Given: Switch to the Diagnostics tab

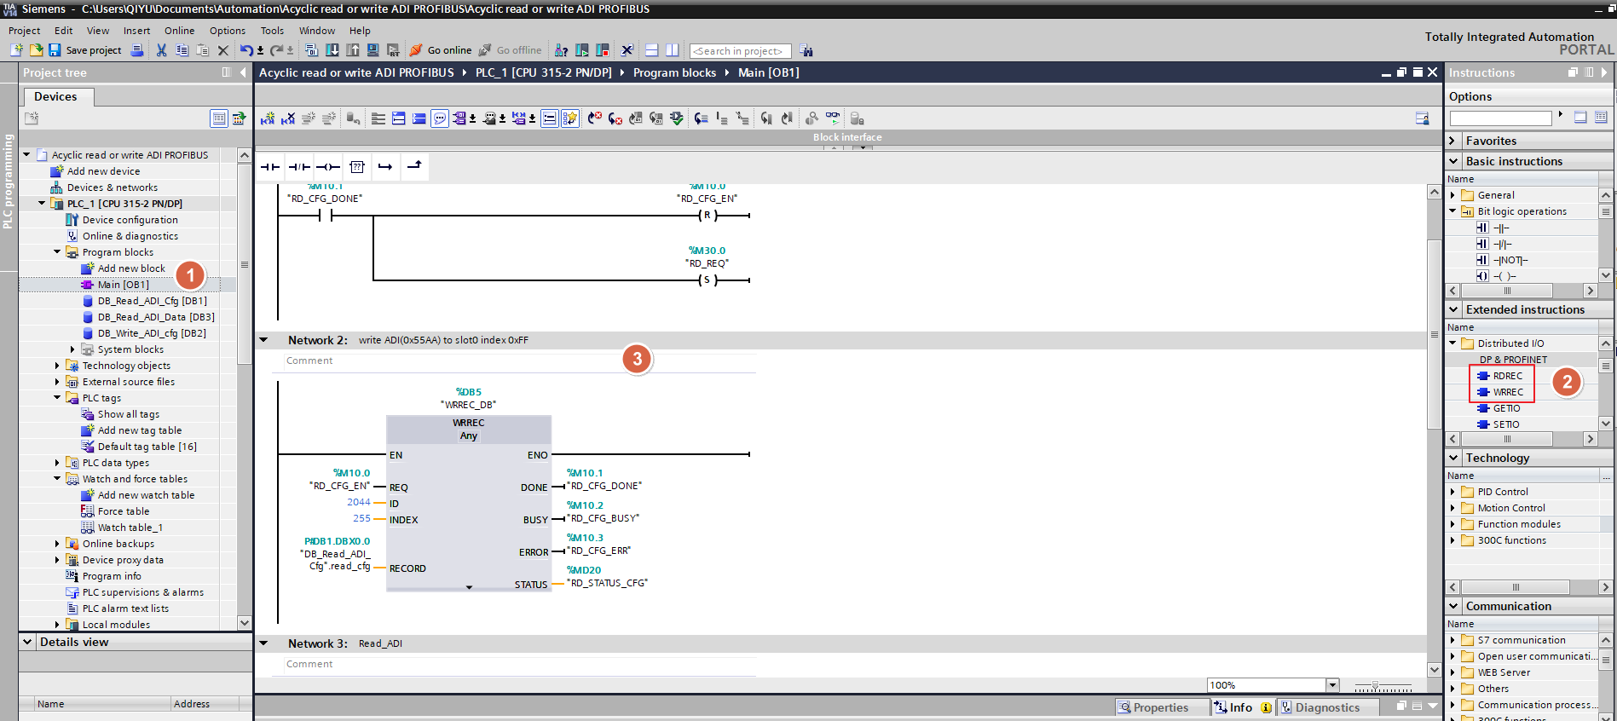Looking at the screenshot, I should coord(1326,707).
